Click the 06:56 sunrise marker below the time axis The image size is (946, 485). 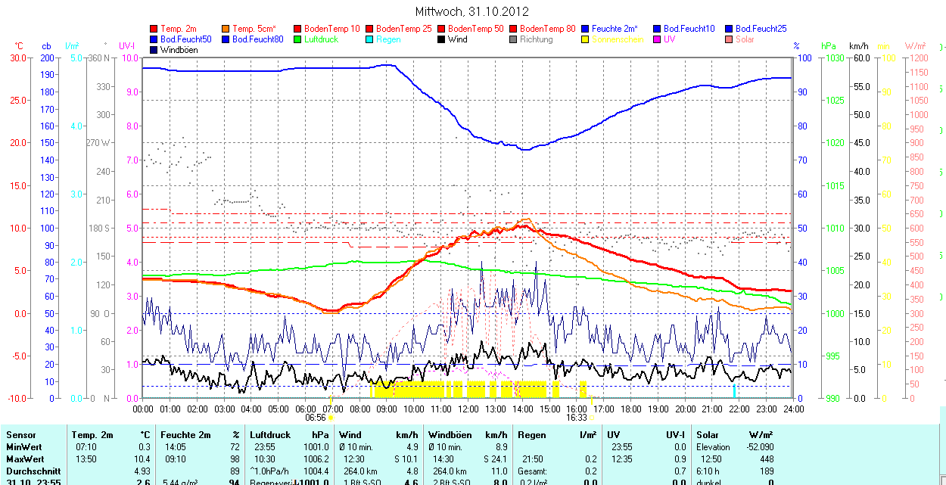[316, 417]
